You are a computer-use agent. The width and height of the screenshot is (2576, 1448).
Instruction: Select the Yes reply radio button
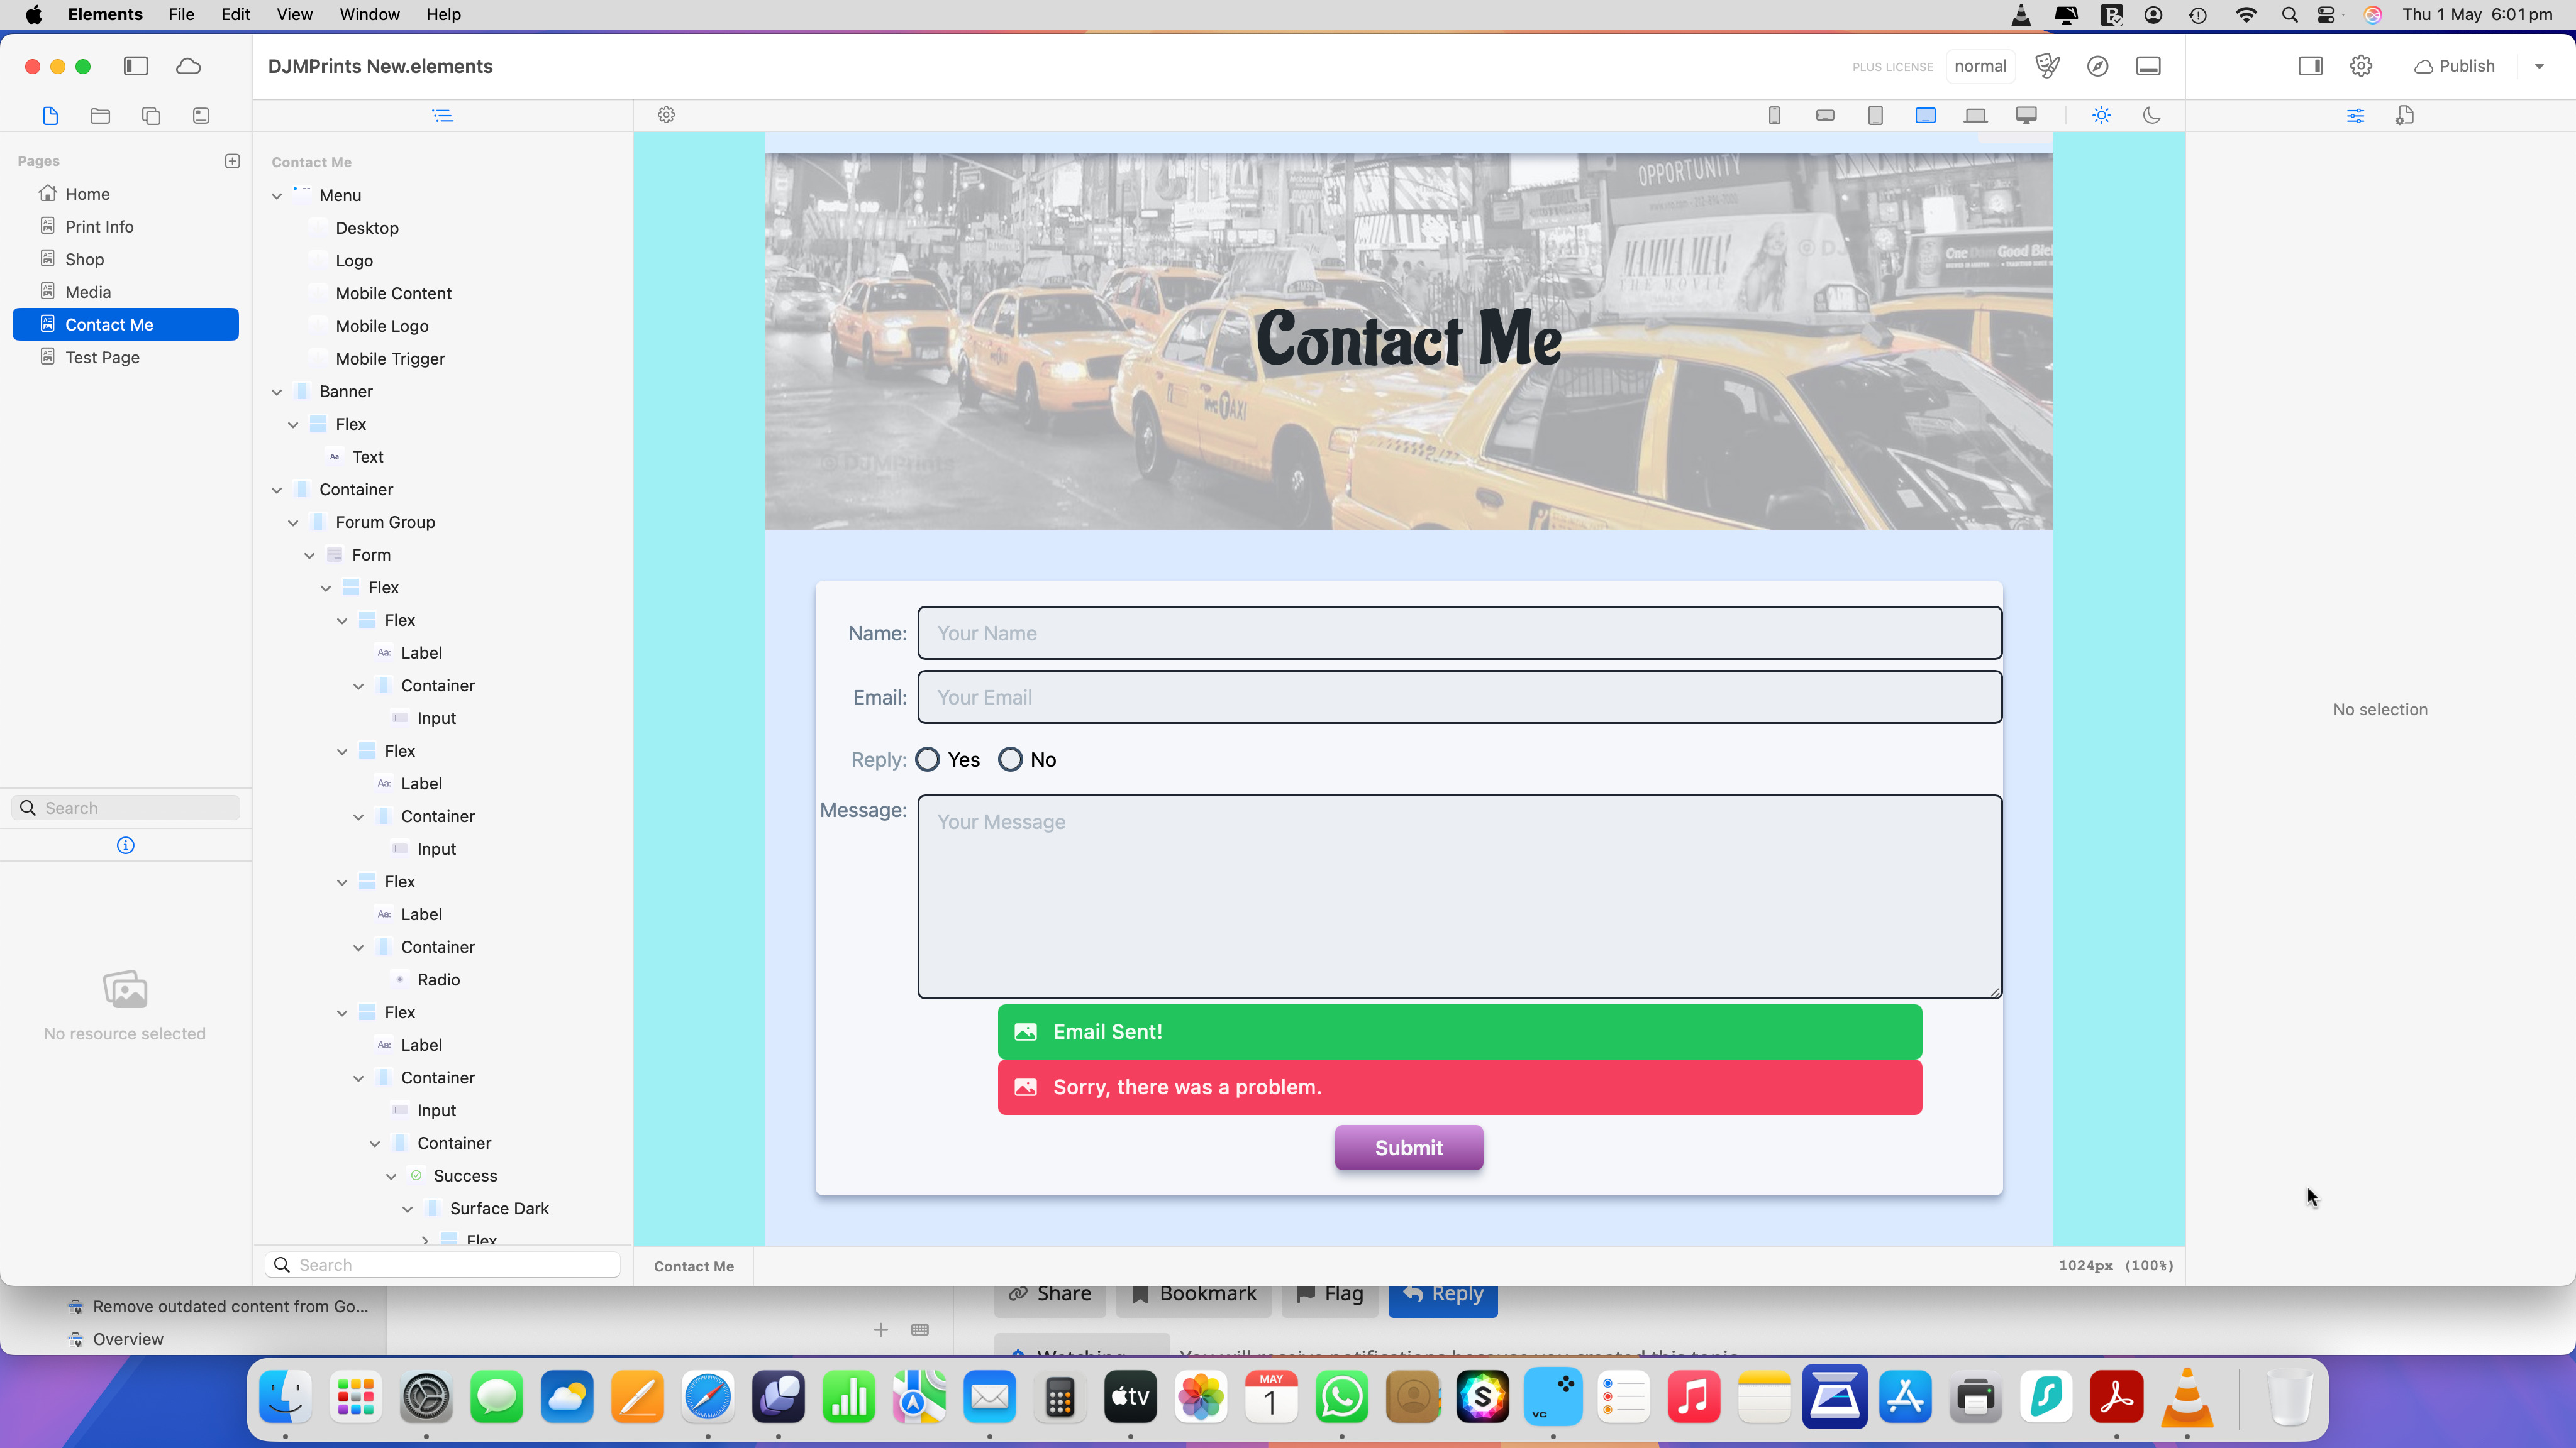(x=928, y=759)
